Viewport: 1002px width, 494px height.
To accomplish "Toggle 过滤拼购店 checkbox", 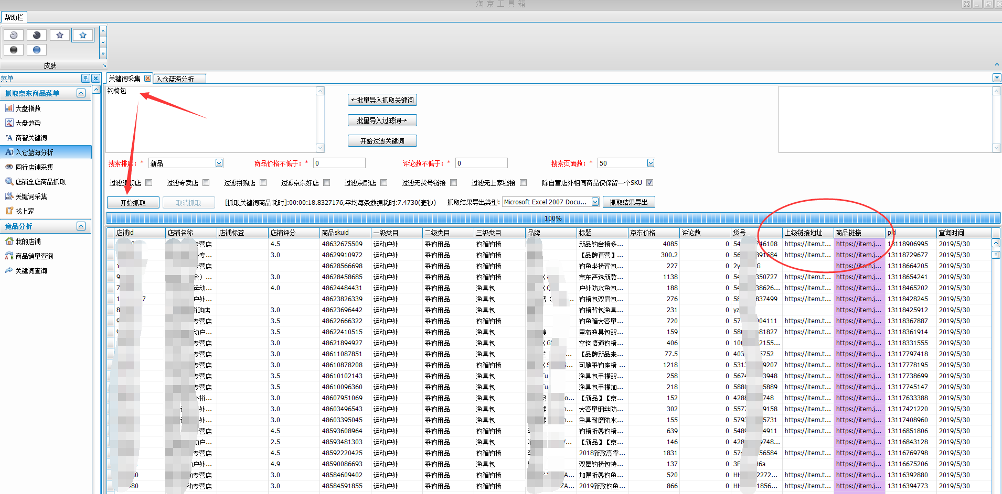I will pos(263,183).
